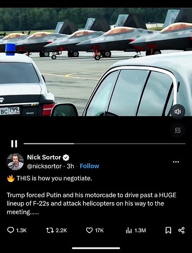Tap the video frame showing jets

(96, 62)
